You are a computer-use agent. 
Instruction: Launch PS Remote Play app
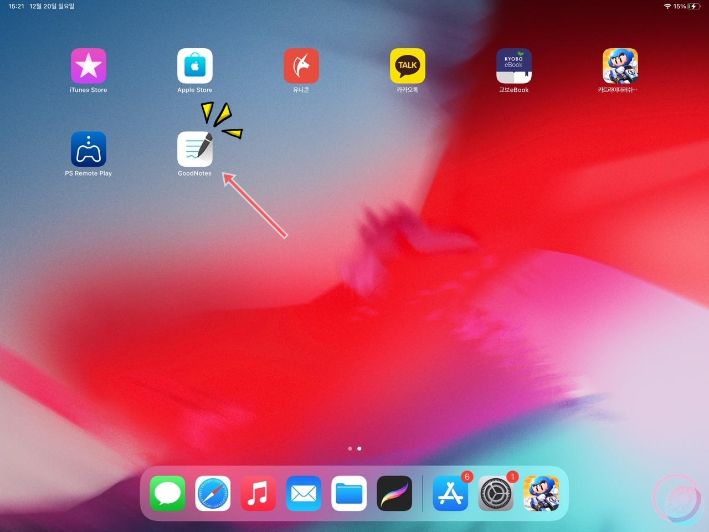click(x=89, y=149)
